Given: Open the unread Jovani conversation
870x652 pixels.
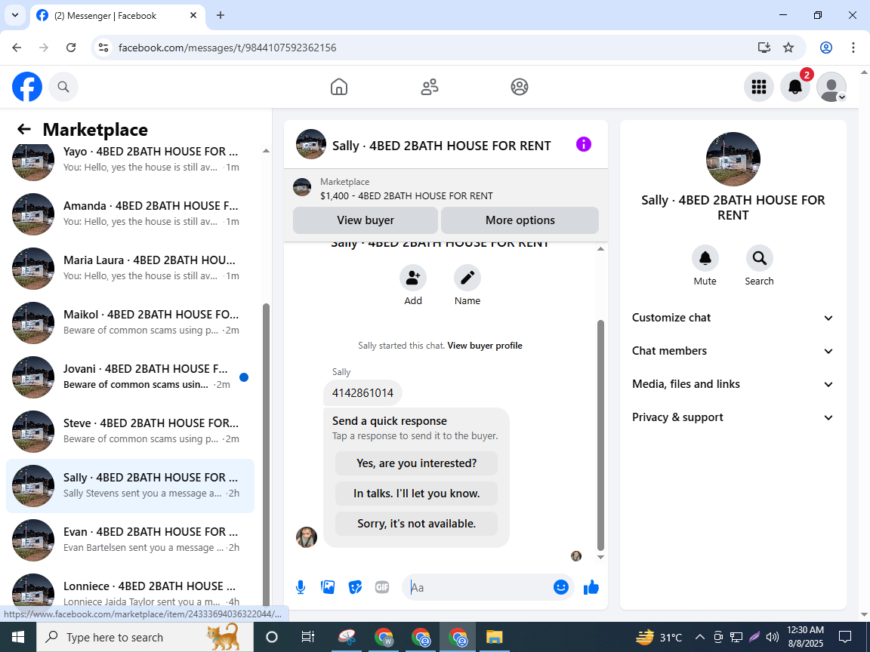Looking at the screenshot, I should pos(131,377).
